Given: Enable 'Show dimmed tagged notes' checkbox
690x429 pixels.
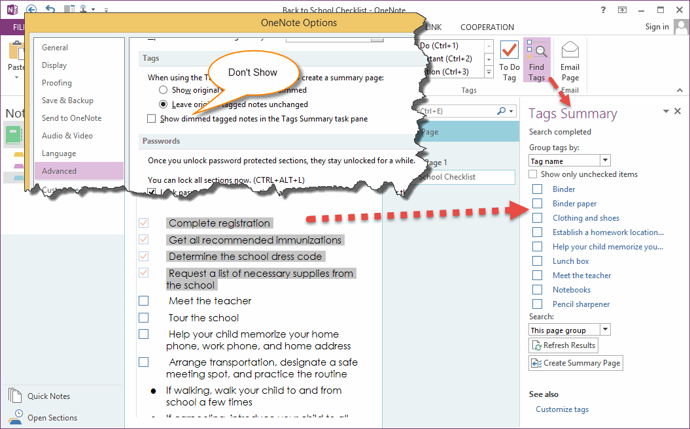Looking at the screenshot, I should click(151, 119).
